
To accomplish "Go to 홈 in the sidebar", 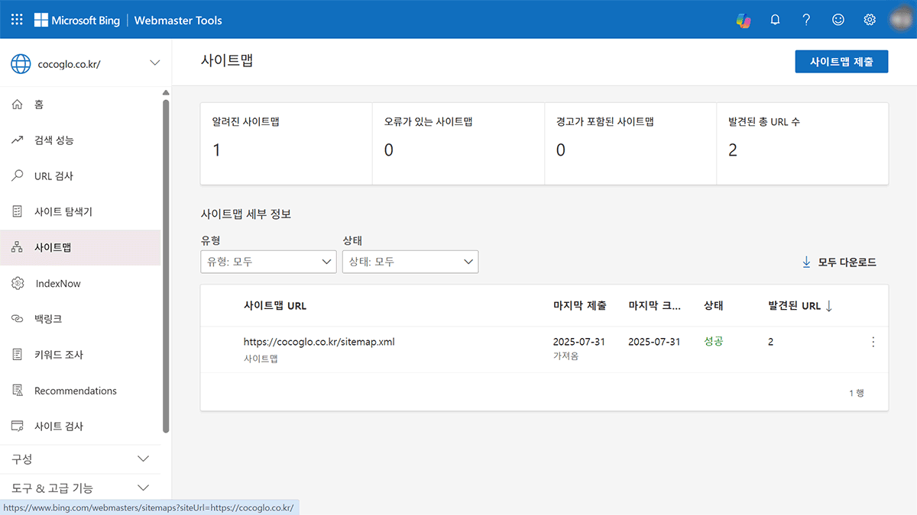I will tap(80, 105).
